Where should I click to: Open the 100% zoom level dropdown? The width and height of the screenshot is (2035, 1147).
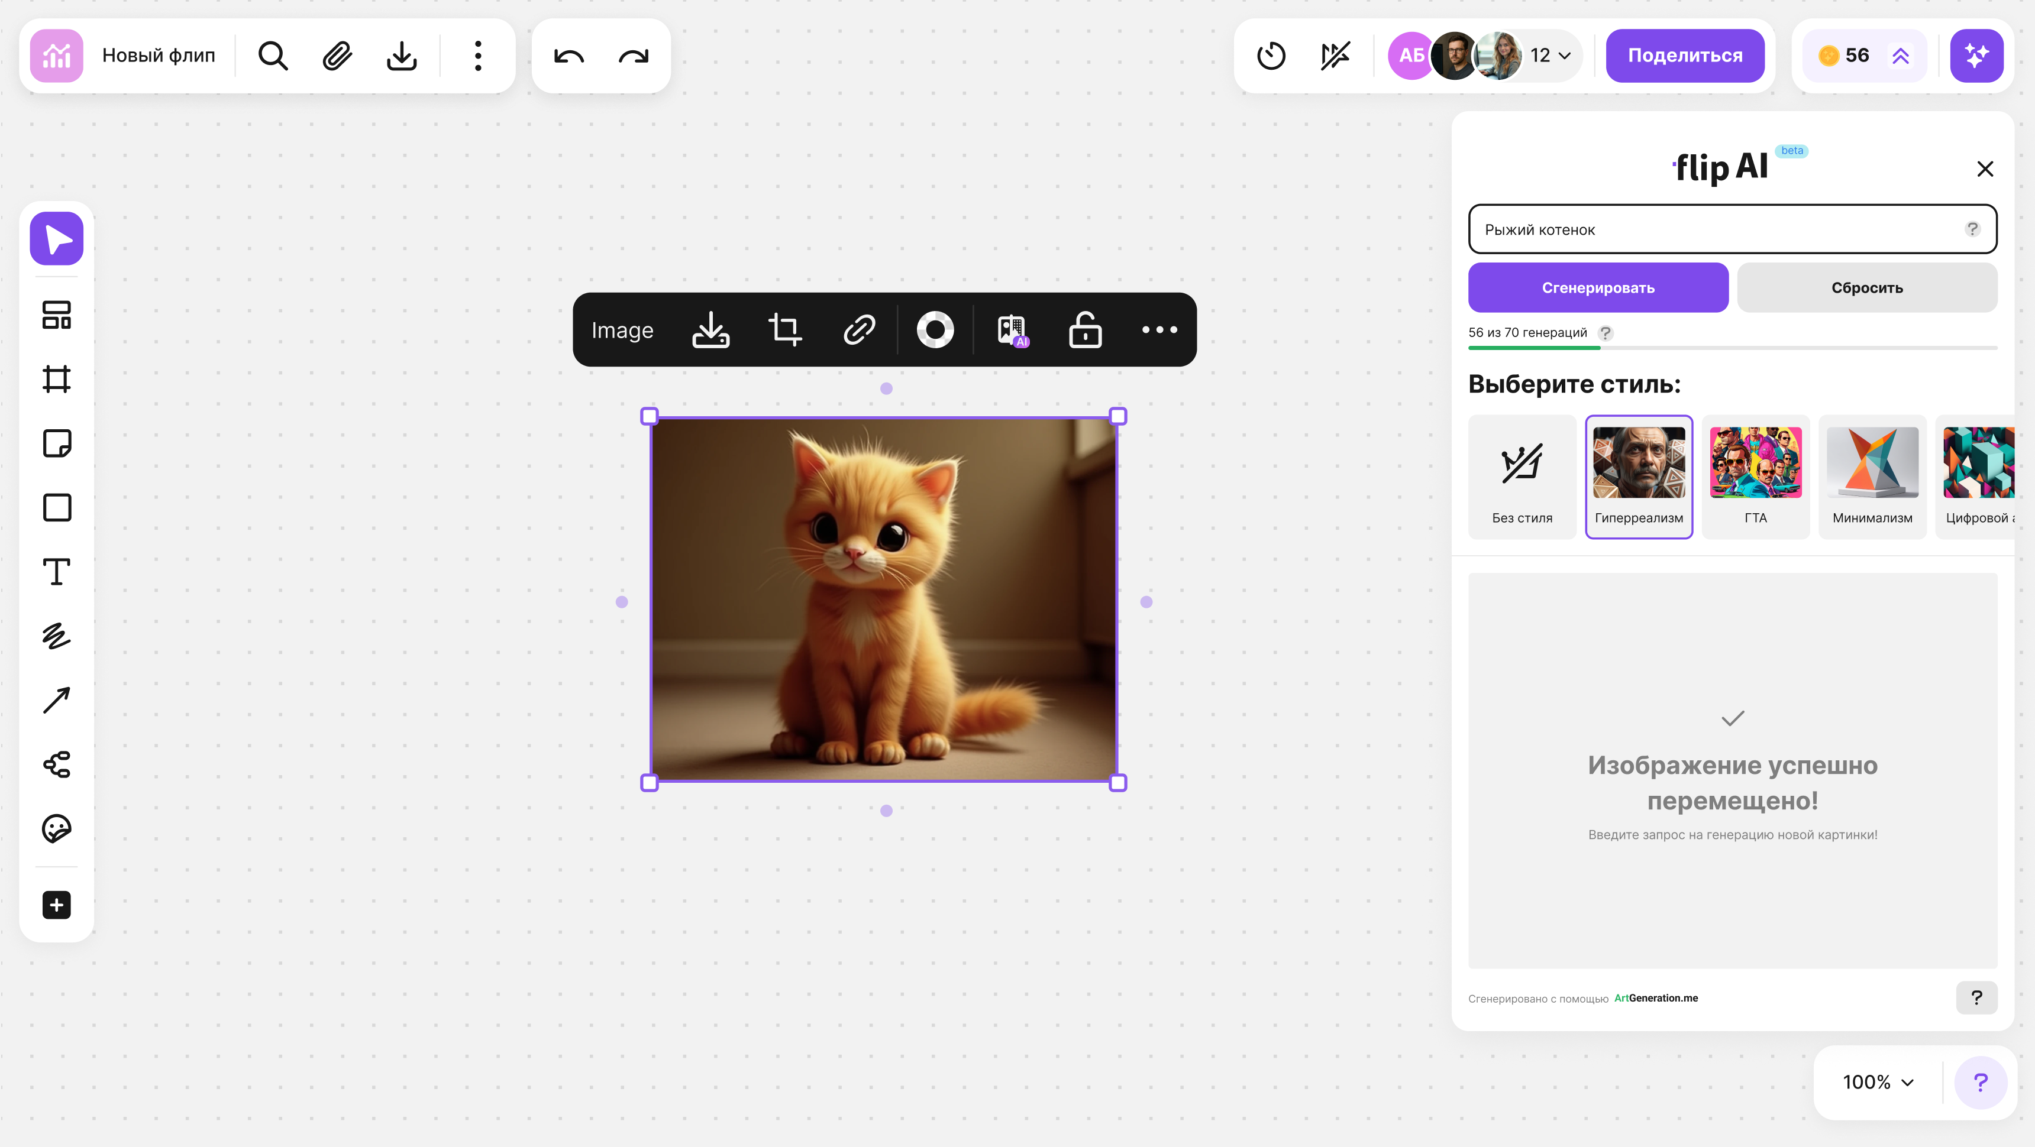(1878, 1083)
